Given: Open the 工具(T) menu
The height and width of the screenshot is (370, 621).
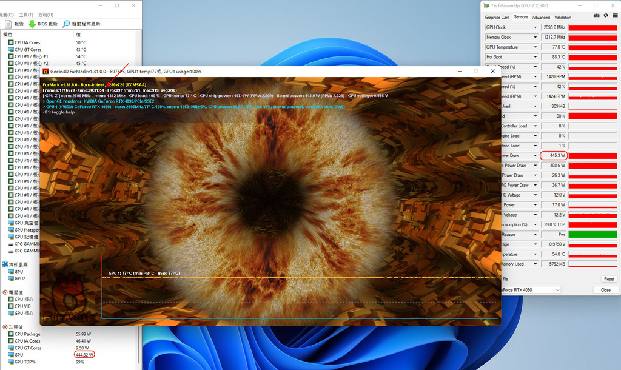Looking at the screenshot, I should tap(25, 15).
